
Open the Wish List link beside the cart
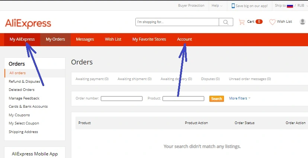click(285, 22)
